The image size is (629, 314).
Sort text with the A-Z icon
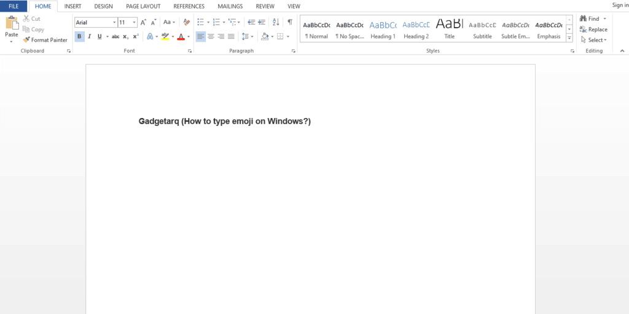(276, 23)
